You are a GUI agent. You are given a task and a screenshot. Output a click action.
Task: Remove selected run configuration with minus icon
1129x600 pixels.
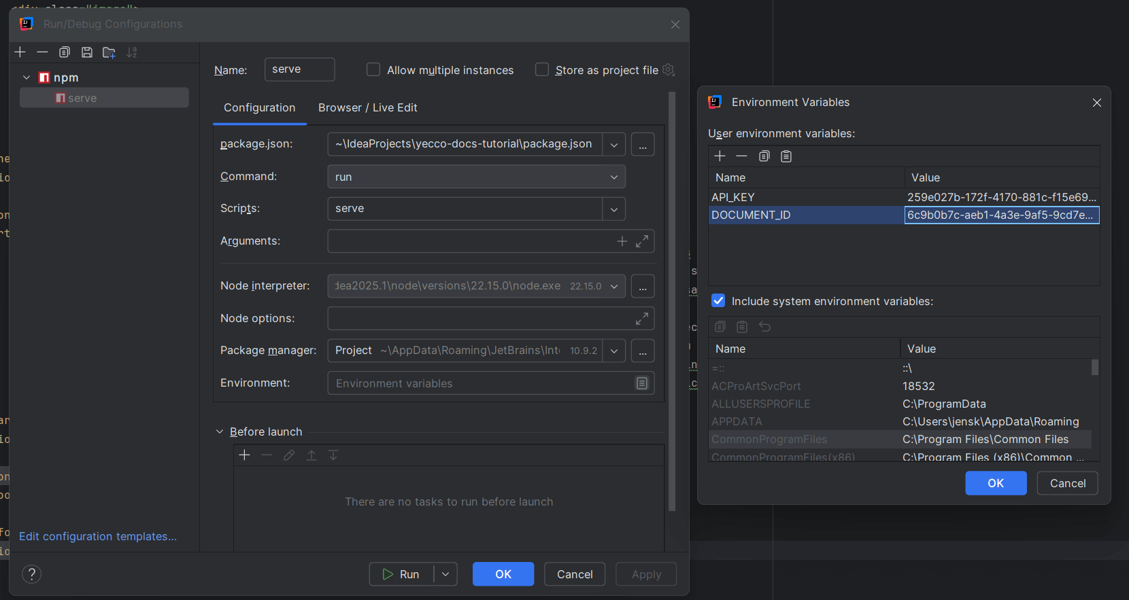pos(42,52)
